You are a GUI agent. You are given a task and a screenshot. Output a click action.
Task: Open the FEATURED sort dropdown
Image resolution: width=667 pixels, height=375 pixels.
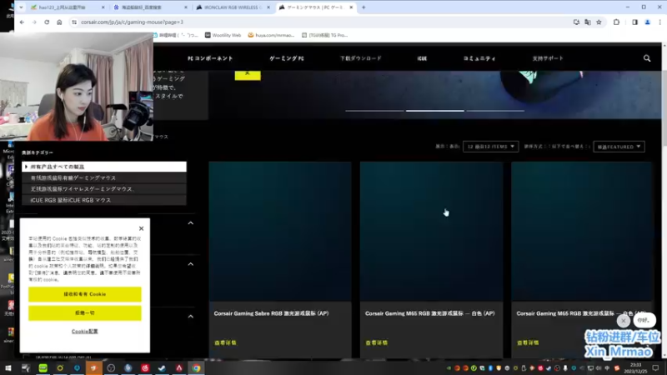(x=619, y=147)
